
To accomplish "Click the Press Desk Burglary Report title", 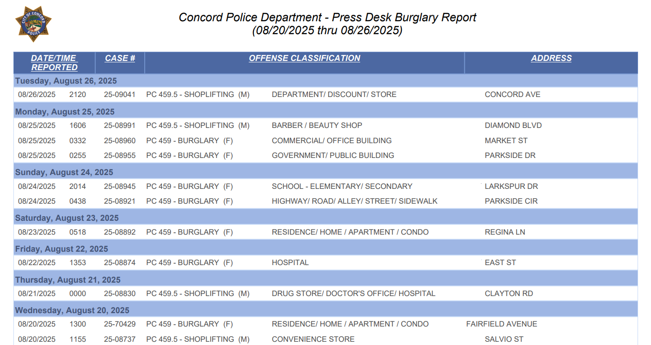I will pos(327,18).
